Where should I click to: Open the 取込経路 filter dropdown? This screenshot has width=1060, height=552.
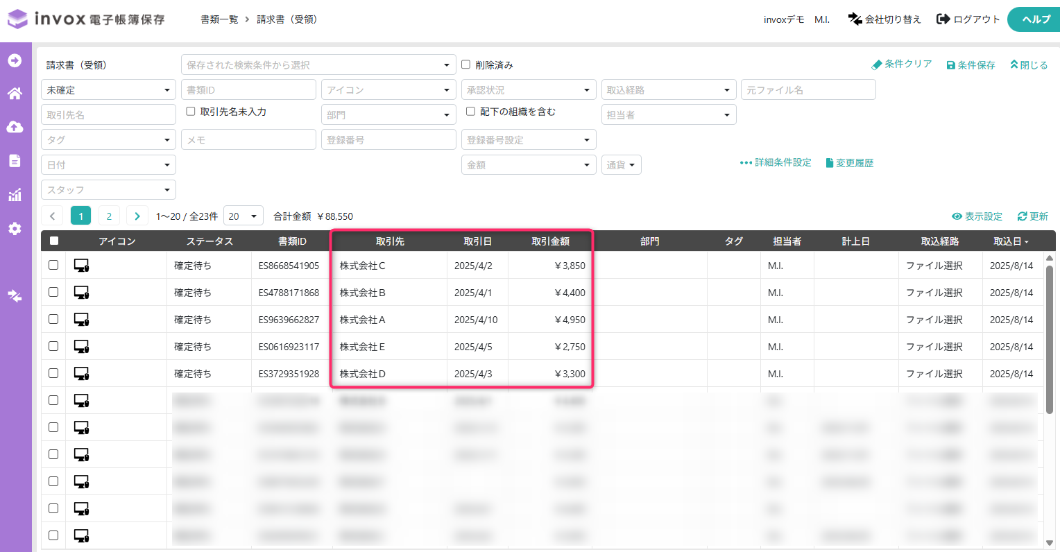(x=669, y=89)
